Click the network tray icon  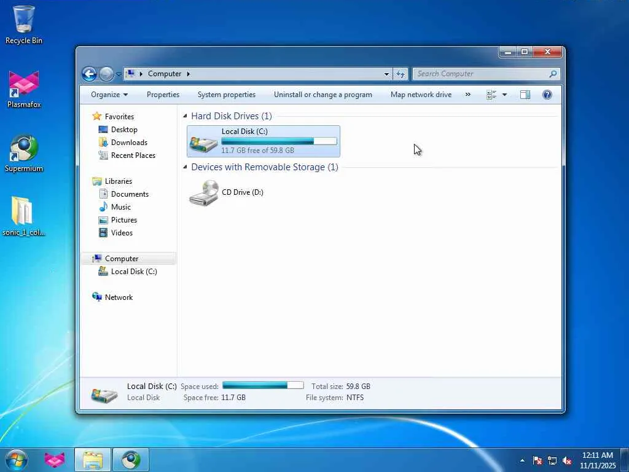552,460
